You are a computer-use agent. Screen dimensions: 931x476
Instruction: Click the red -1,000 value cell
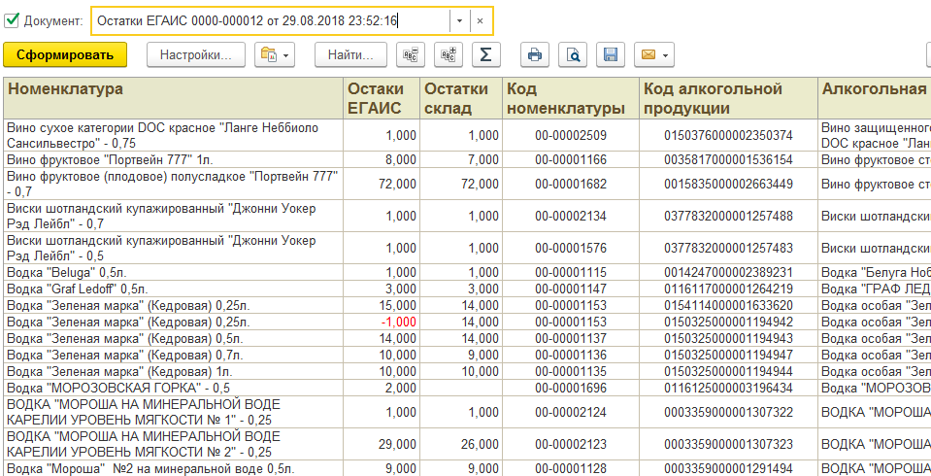click(382, 323)
